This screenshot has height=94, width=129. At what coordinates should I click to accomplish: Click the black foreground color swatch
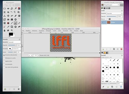(11, 34)
